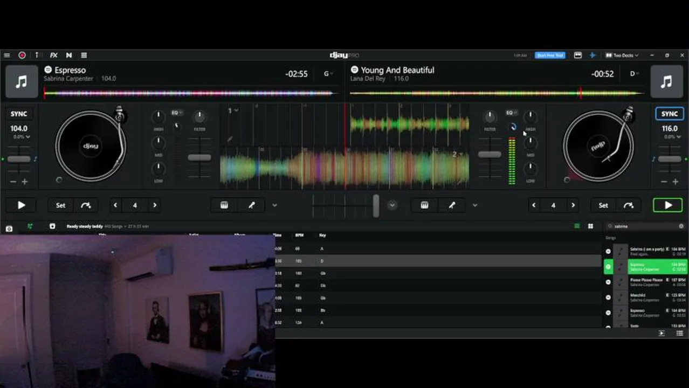The height and width of the screenshot is (388, 689).
Task: Click the Key column header
Action: (x=322, y=235)
